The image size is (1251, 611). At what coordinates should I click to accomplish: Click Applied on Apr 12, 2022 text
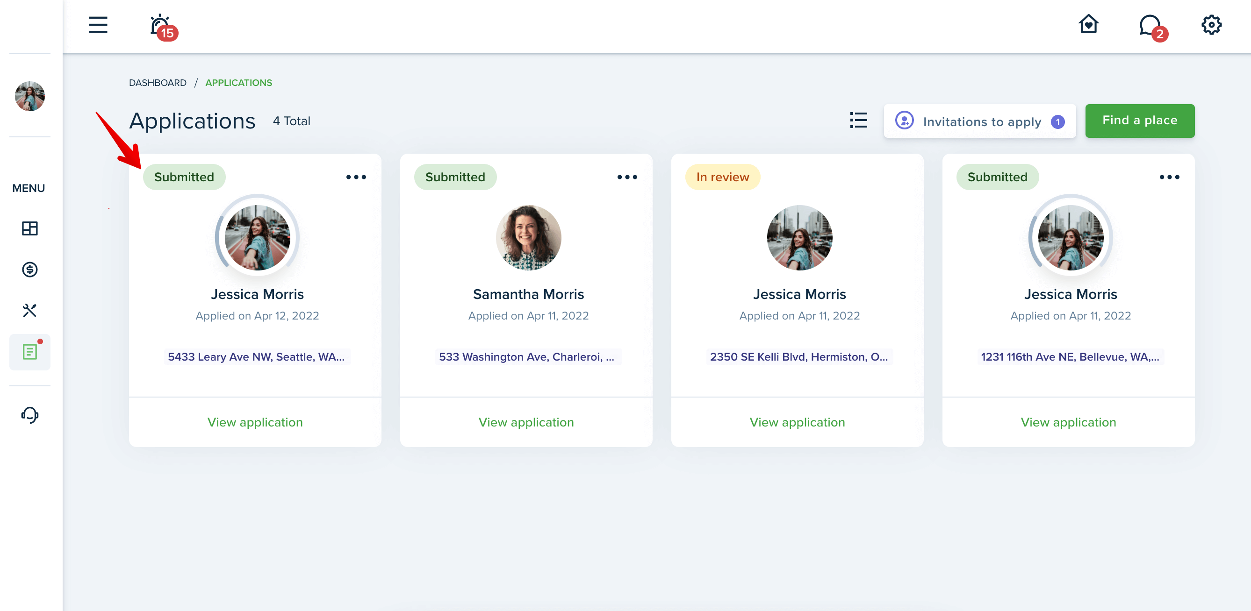click(x=258, y=316)
